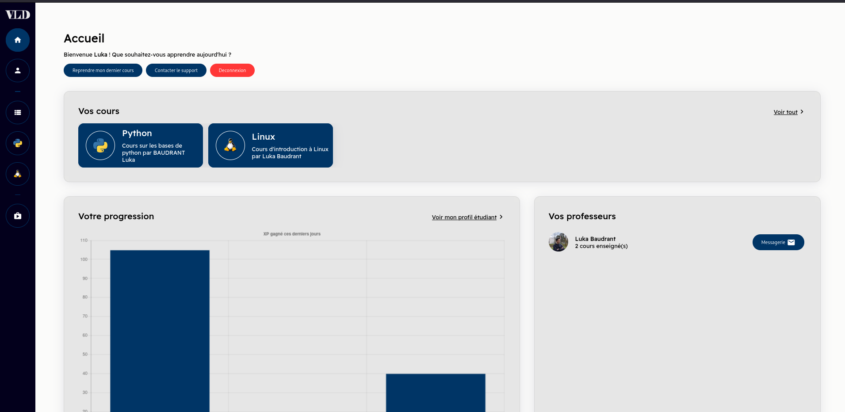Open the user profile sidebar icon
Image resolution: width=845 pixels, height=412 pixels.
tap(18, 71)
